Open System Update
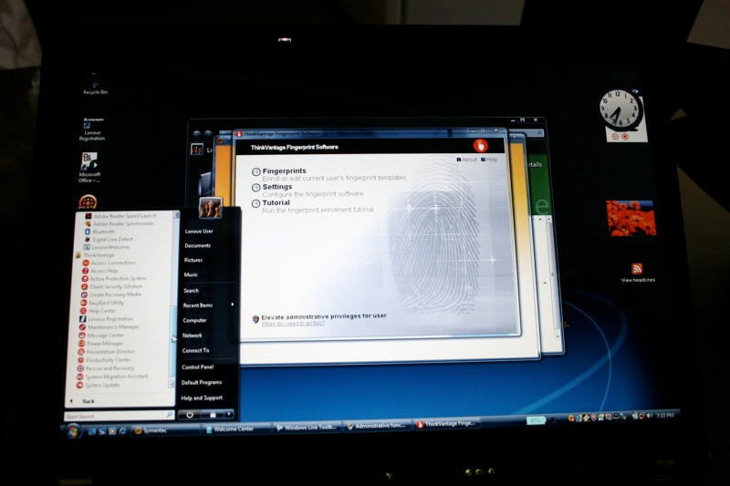The image size is (730, 486). click(98, 385)
